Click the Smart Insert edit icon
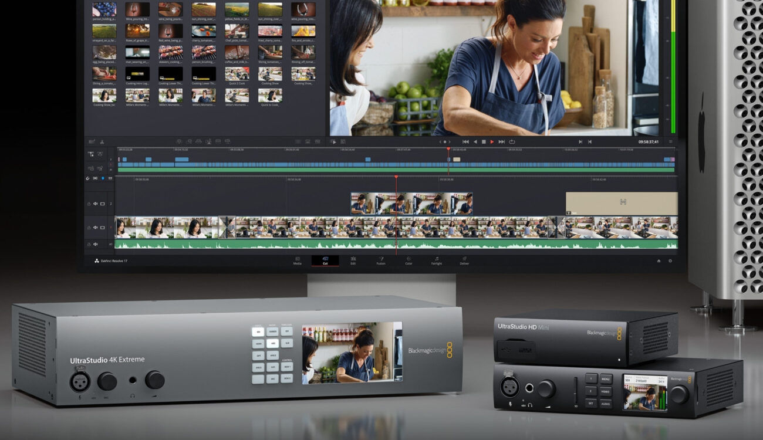763x440 pixels. coord(180,141)
